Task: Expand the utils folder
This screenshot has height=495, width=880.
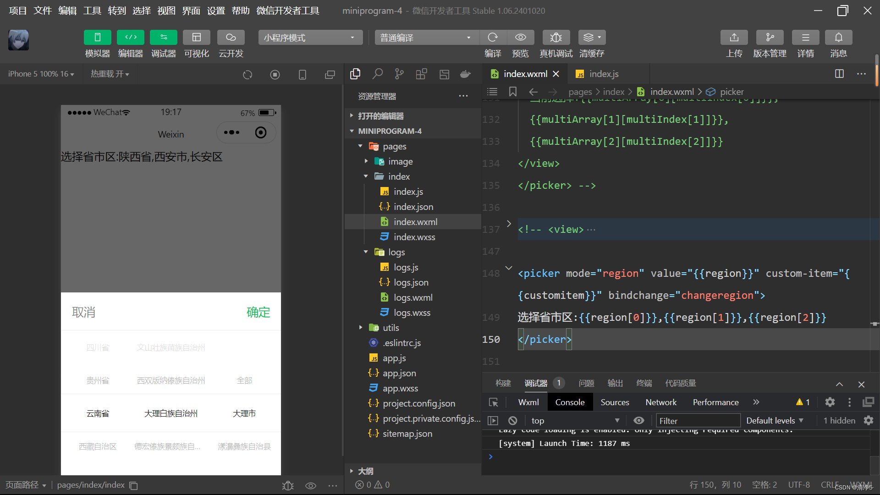Action: [x=390, y=328]
